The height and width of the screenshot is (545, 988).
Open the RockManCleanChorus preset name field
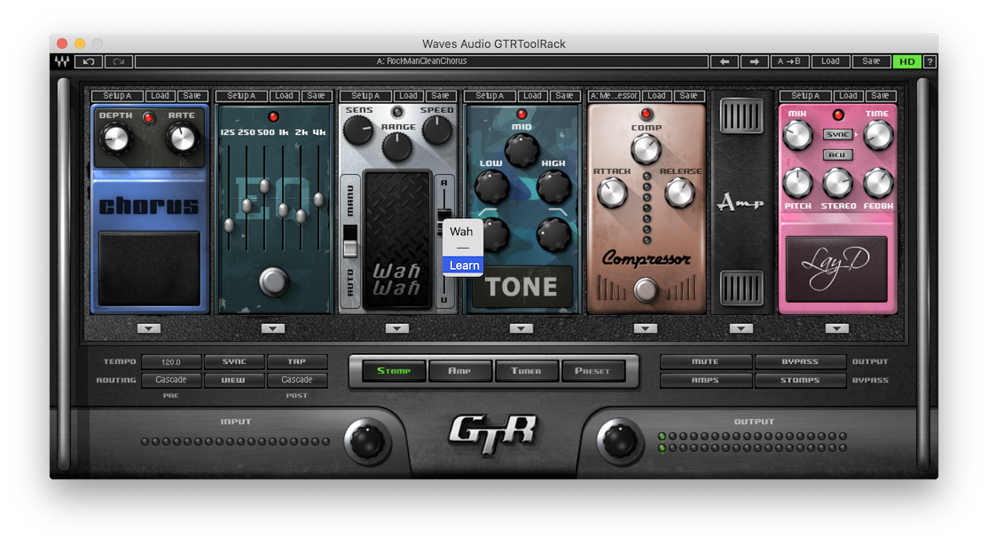click(421, 61)
